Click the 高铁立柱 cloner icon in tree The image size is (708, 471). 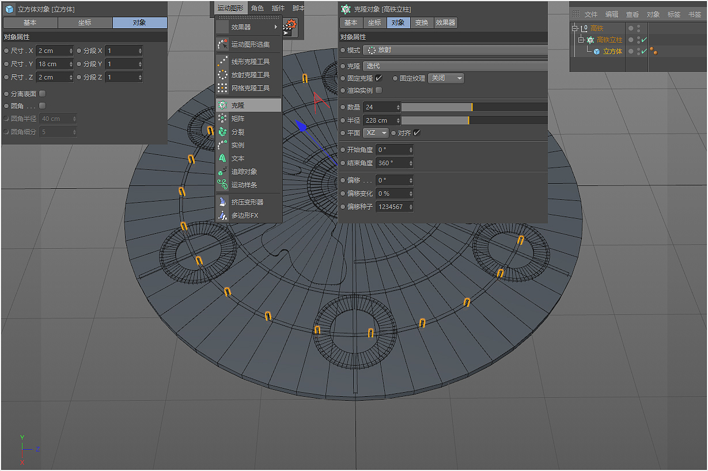(590, 40)
